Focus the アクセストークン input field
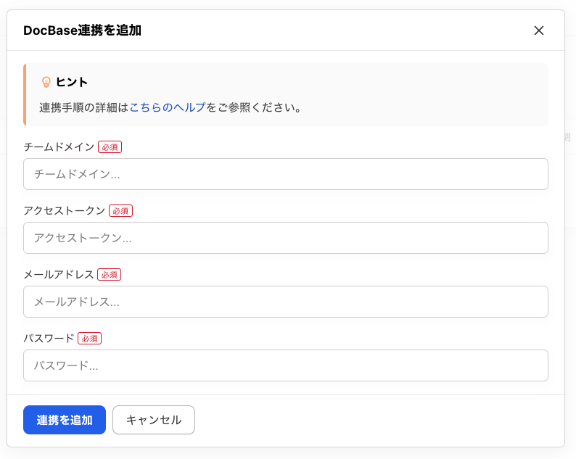 (x=285, y=238)
